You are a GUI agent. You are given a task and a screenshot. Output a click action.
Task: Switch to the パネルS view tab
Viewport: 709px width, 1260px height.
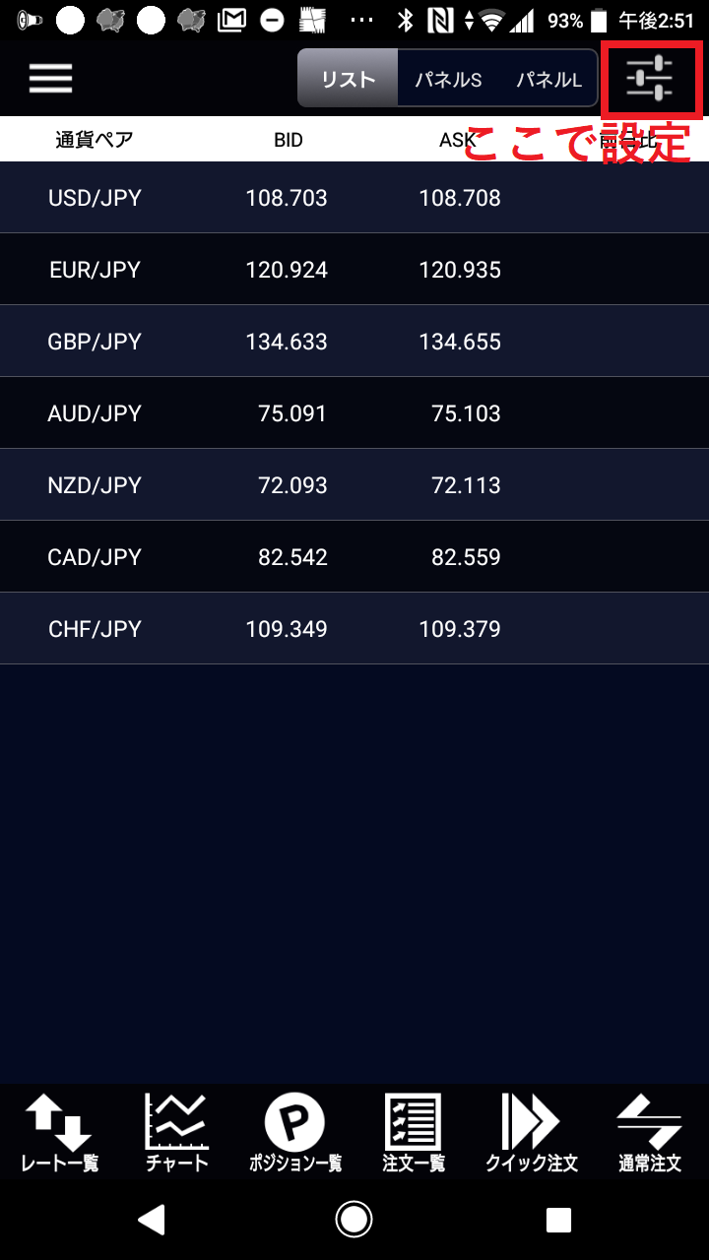tap(448, 80)
